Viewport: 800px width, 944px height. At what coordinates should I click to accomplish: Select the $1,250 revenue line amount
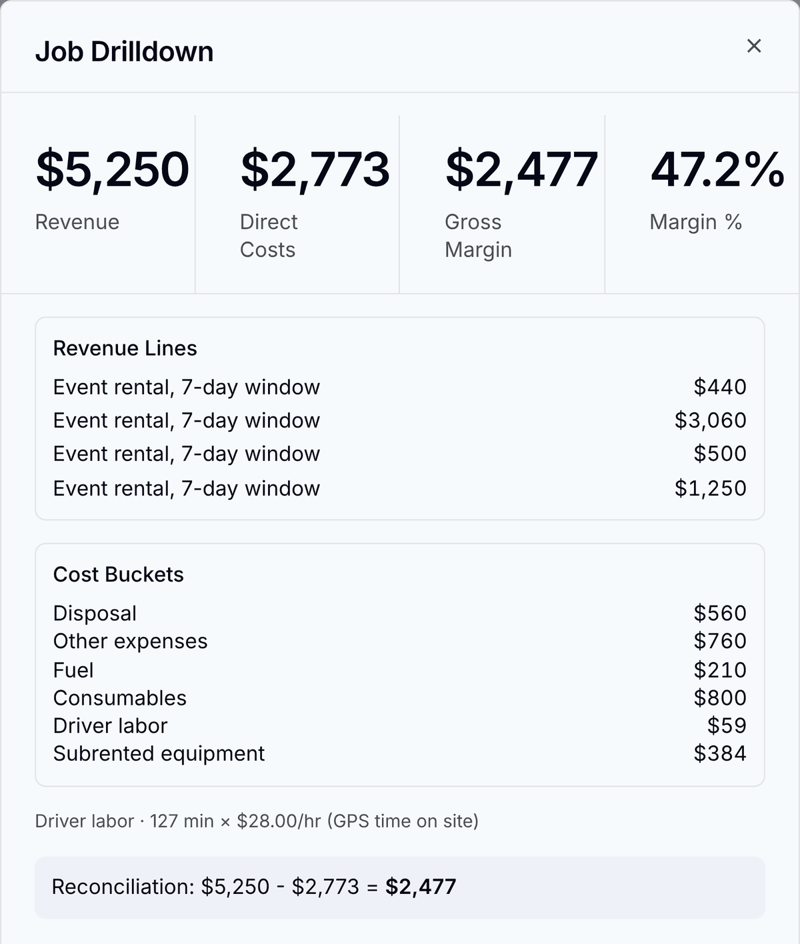tap(711, 488)
